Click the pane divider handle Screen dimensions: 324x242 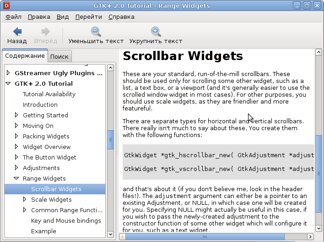click(118, 144)
